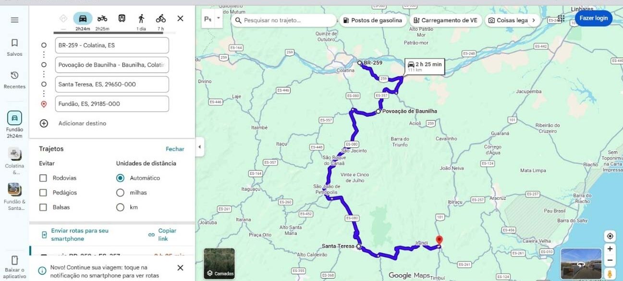The width and height of the screenshot is (623, 281).
Task: Open Recentes history
Action: pos(14,80)
